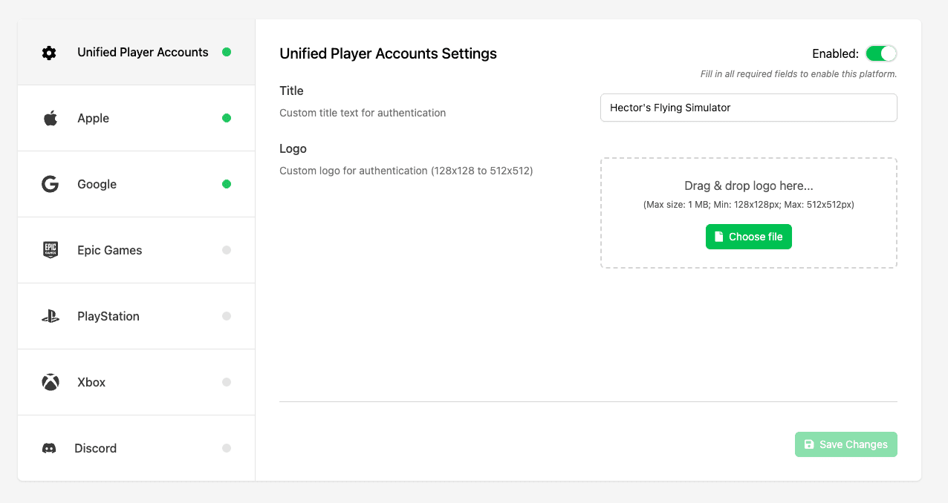Click the logo drag and drop area
The width and height of the screenshot is (948, 503).
pos(748,185)
